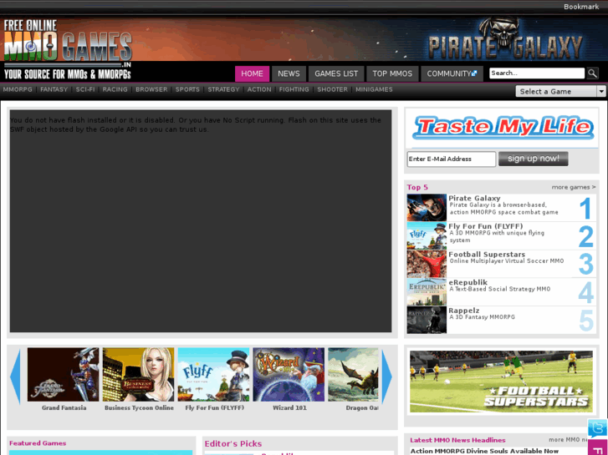Focus the Search text field

click(537, 73)
